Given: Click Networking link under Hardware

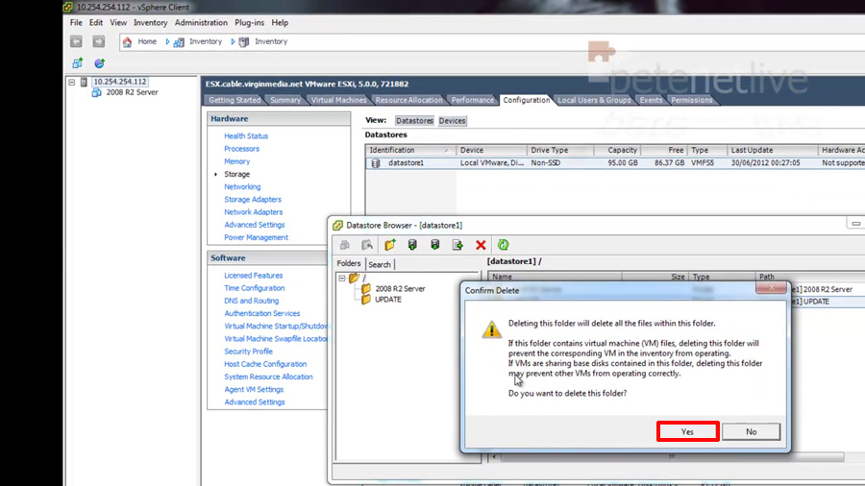Looking at the screenshot, I should (242, 186).
